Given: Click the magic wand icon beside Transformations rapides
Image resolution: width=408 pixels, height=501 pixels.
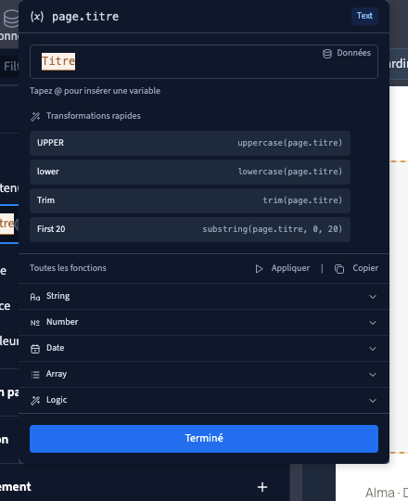Looking at the screenshot, I should [x=35, y=116].
